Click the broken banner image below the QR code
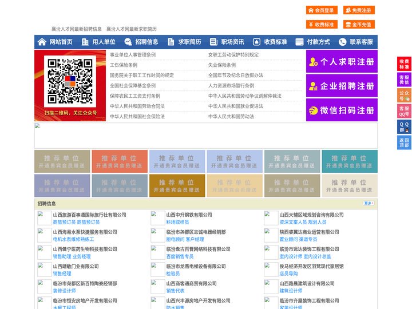The height and width of the screenshot is (309, 412). (206, 136)
